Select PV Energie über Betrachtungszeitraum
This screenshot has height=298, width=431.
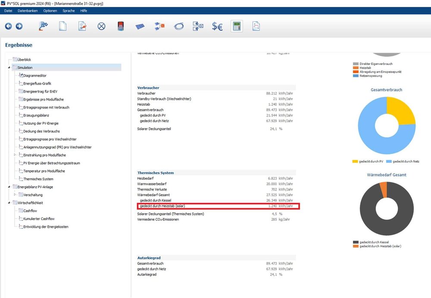pyautogui.click(x=51, y=163)
